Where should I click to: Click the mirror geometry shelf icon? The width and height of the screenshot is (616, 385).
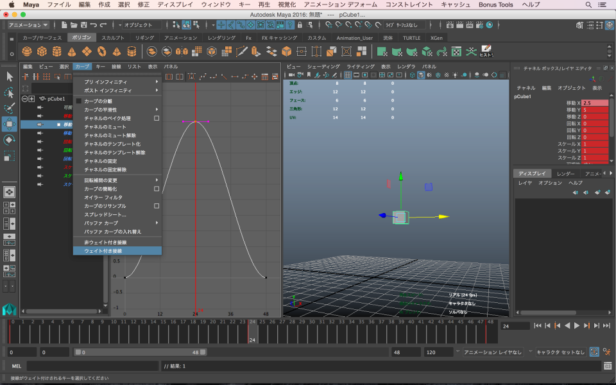(x=182, y=51)
